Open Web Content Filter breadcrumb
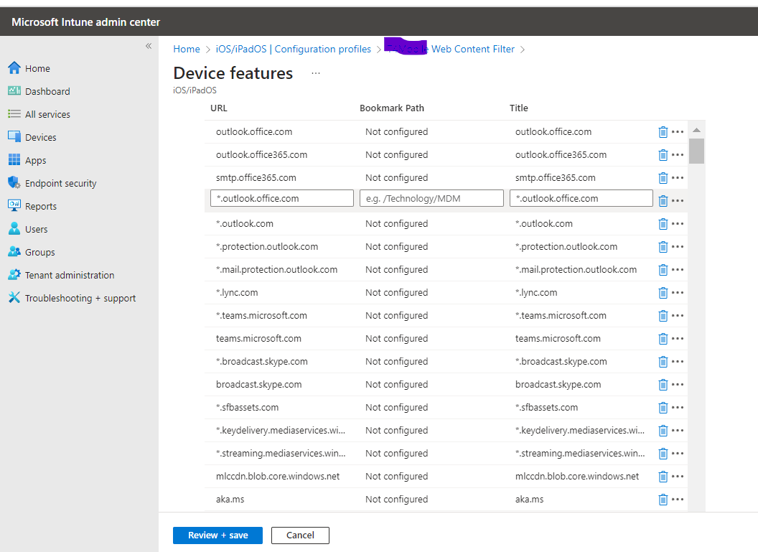The image size is (758, 552). point(451,49)
